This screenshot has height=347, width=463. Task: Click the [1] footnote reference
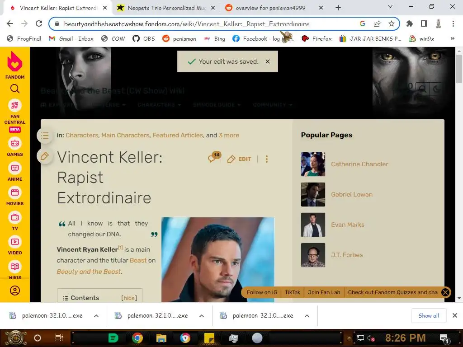click(120, 247)
